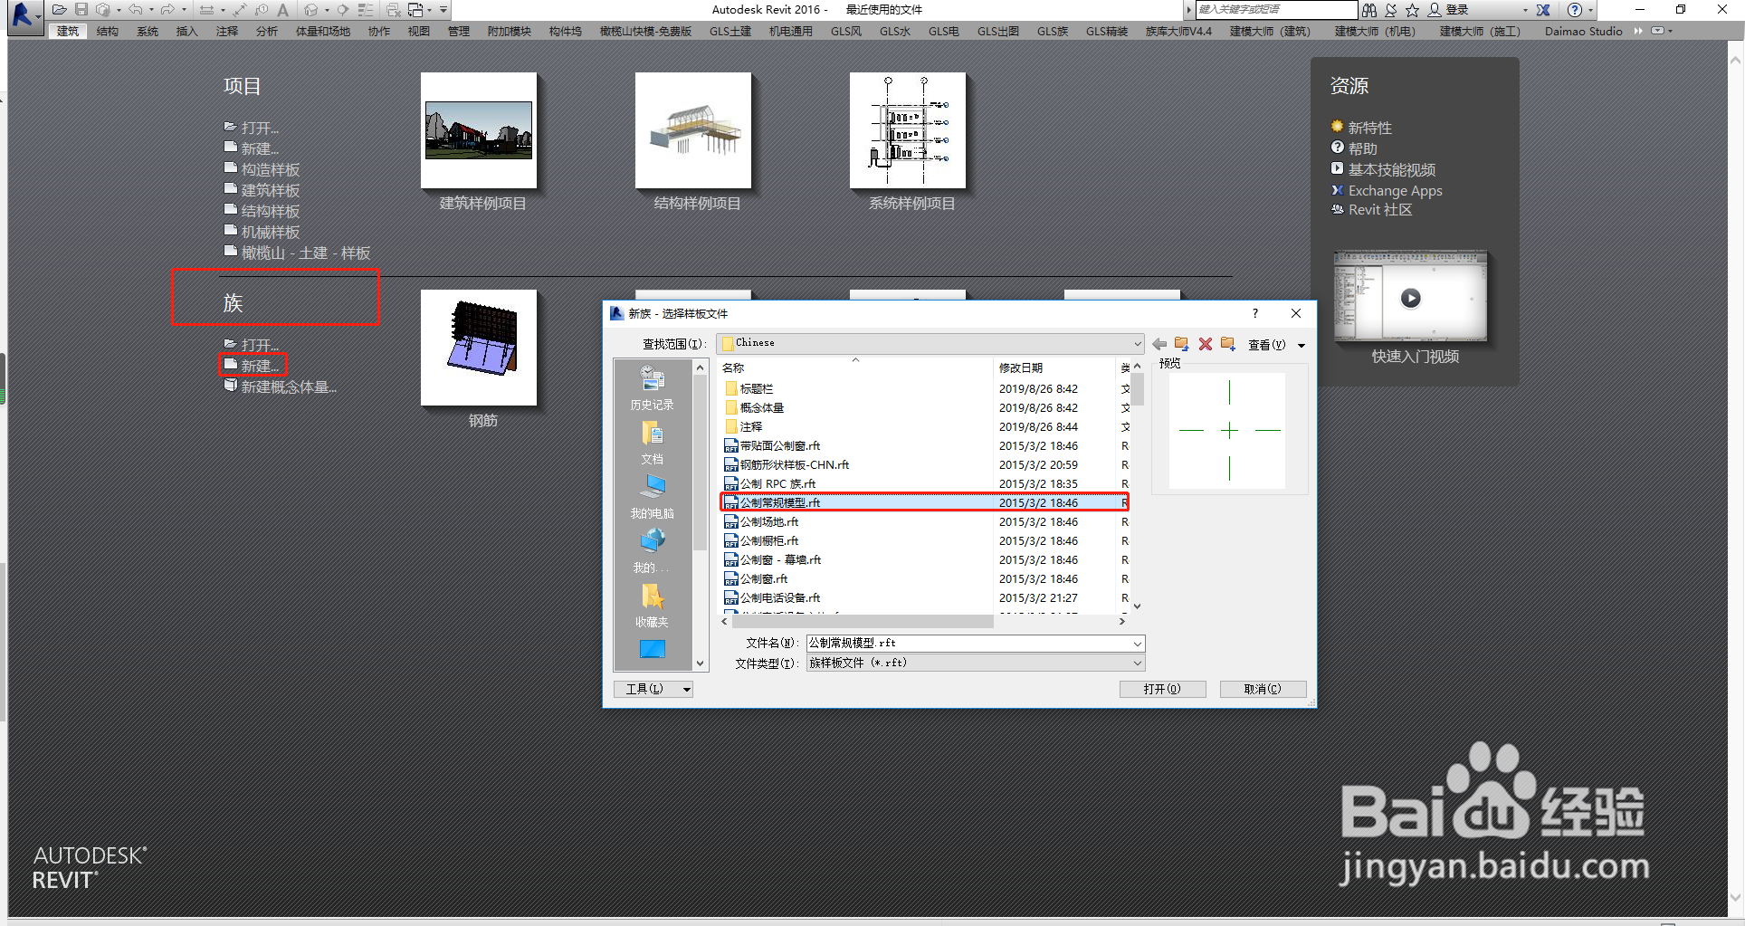
Task: Click the Favorites star icon
Action: pos(1412,10)
